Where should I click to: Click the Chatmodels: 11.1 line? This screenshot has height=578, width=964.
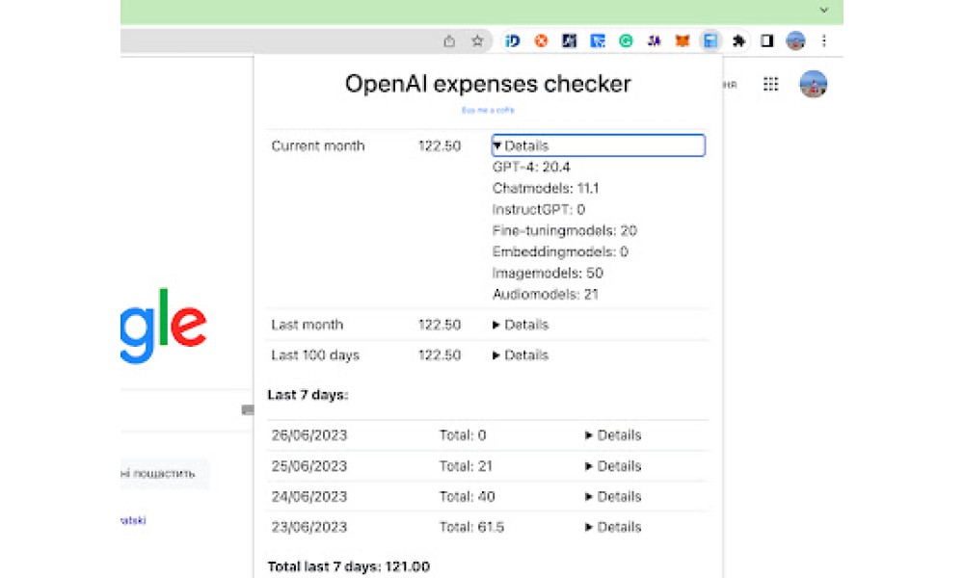point(546,189)
